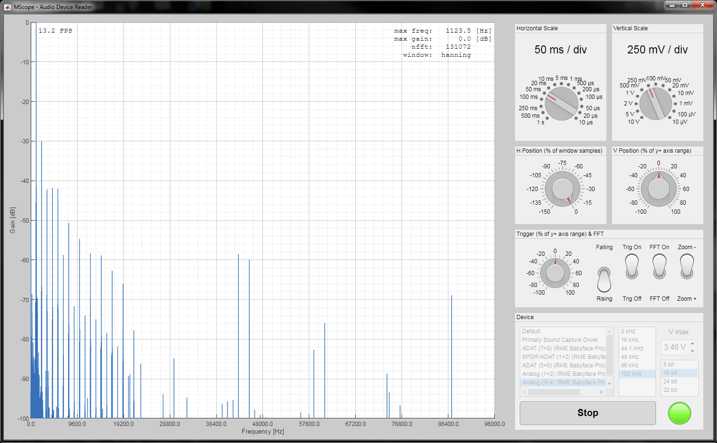The width and height of the screenshot is (717, 443).
Task: Select the Analog (1+2) RME Babyface device
Action: 560,374
